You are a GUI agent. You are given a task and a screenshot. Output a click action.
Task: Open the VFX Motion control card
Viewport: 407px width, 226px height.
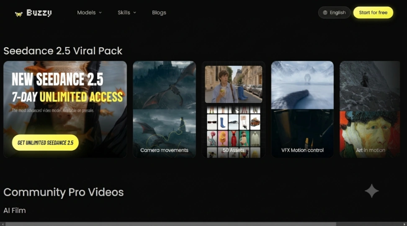tap(302, 109)
